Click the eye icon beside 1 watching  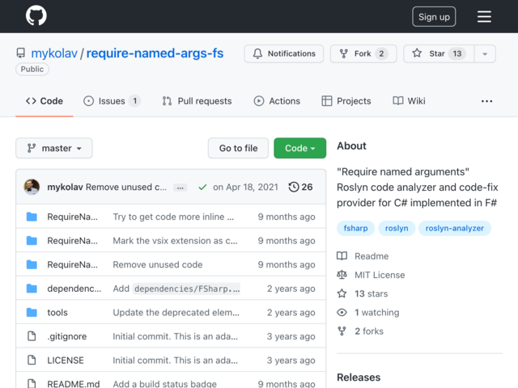point(342,313)
